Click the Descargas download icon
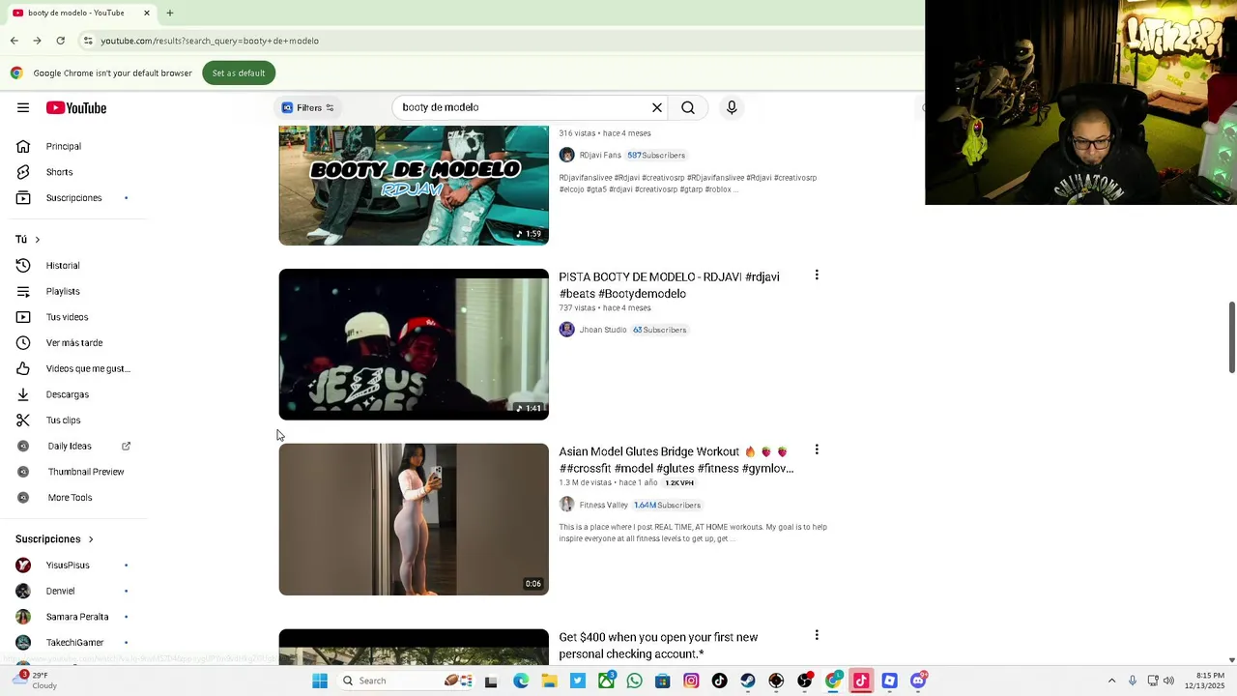1237x696 pixels. [x=23, y=394]
